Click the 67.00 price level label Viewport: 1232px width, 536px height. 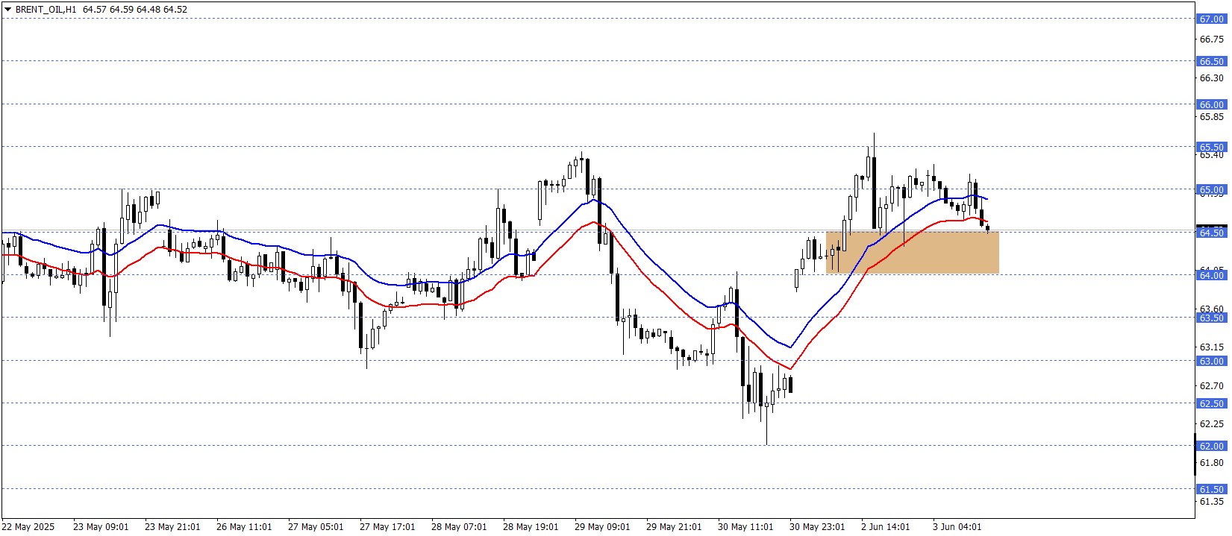tap(1211, 19)
